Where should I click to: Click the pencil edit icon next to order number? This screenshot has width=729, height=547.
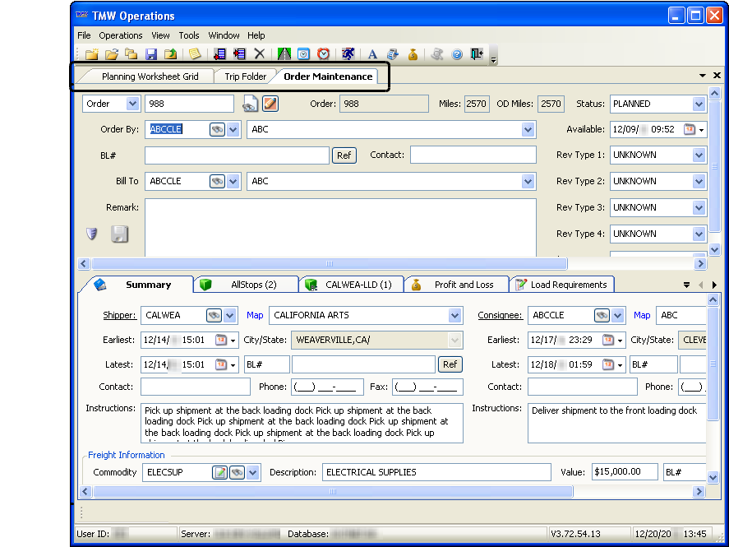coord(270,104)
